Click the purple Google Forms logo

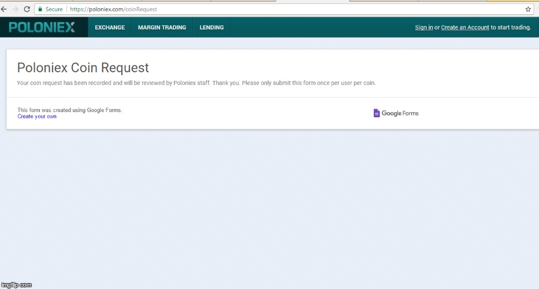point(396,113)
